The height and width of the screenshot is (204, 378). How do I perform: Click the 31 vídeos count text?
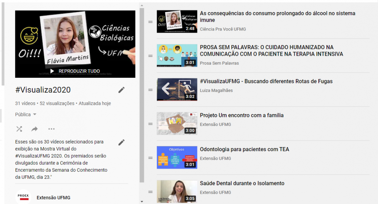pyautogui.click(x=25, y=103)
